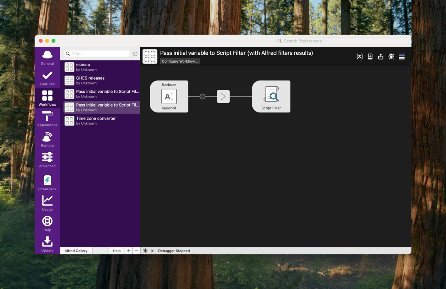Select the GHES releases workflow

click(100, 80)
